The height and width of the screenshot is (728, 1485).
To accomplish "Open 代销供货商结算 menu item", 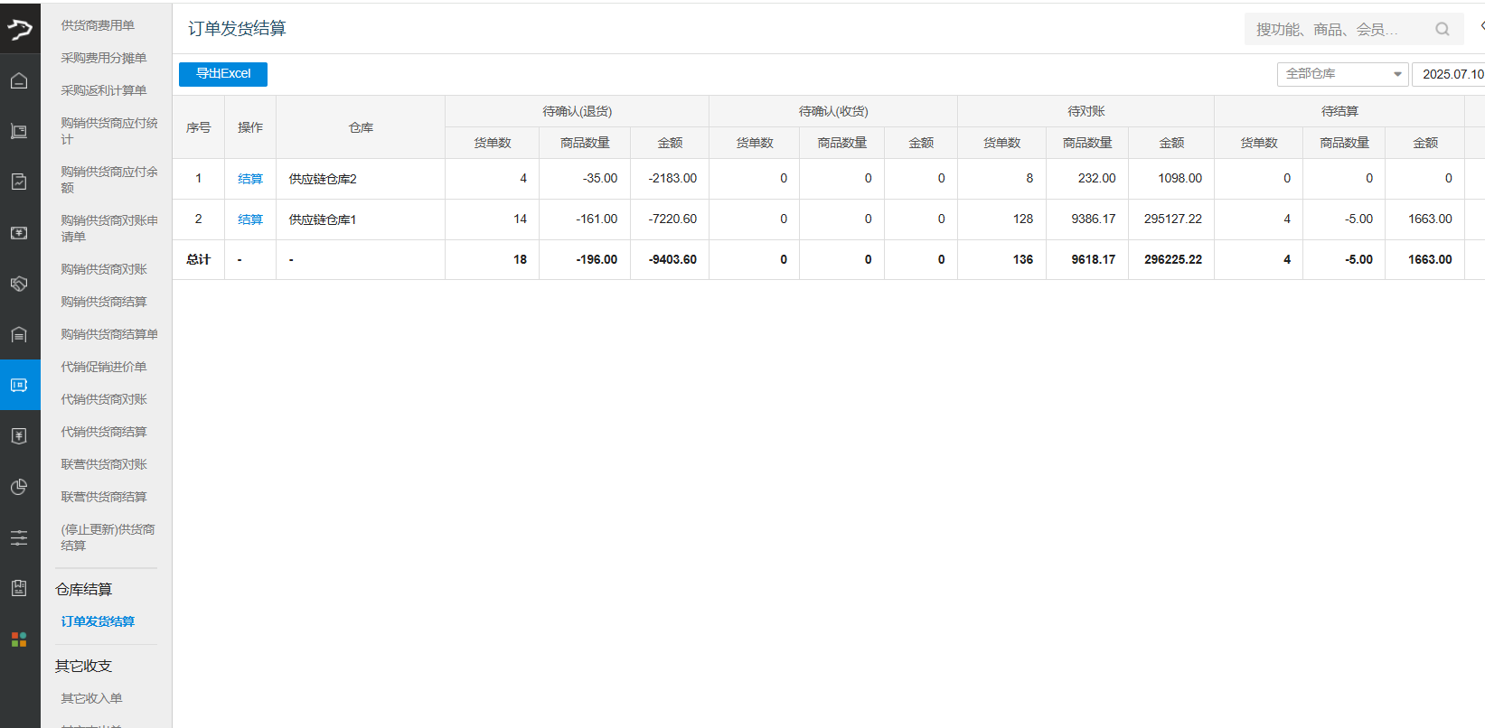I will (x=104, y=432).
